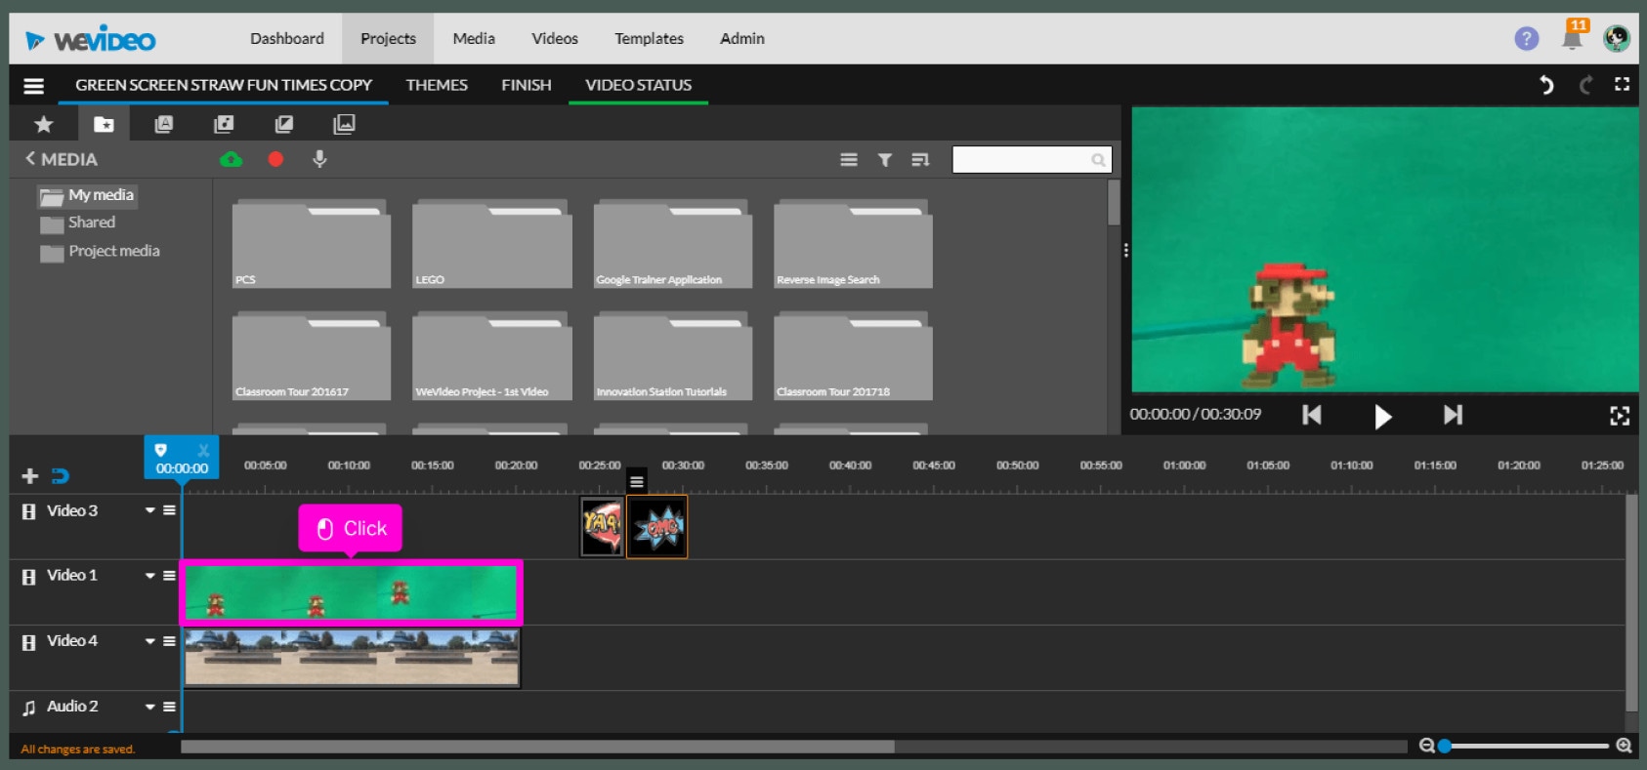The width and height of the screenshot is (1647, 770).
Task: Sort the media items
Action: click(x=919, y=160)
